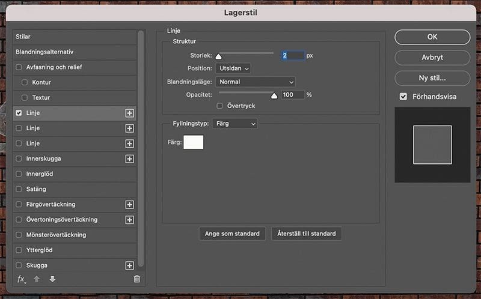This screenshot has height=299, width=481.
Task: Click the effects list vertical scrollbar
Action: pyautogui.click(x=141, y=148)
